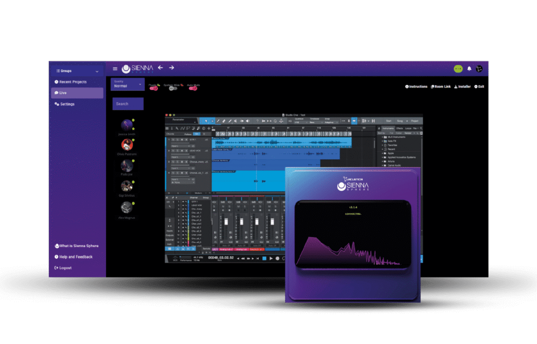Click the add track plus icon
Screen dimensions: 537x344
click(x=209, y=128)
